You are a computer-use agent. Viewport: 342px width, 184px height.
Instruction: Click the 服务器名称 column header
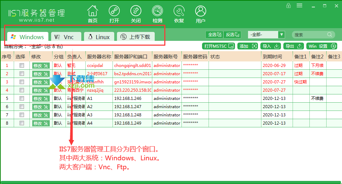click(99, 57)
